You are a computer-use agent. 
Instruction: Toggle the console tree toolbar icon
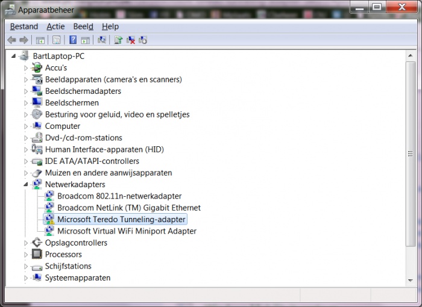pos(40,40)
